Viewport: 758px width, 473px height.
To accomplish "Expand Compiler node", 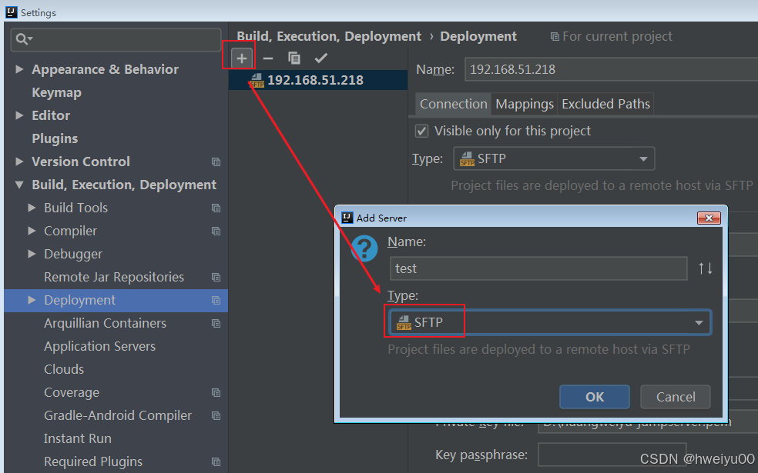I will [32, 231].
